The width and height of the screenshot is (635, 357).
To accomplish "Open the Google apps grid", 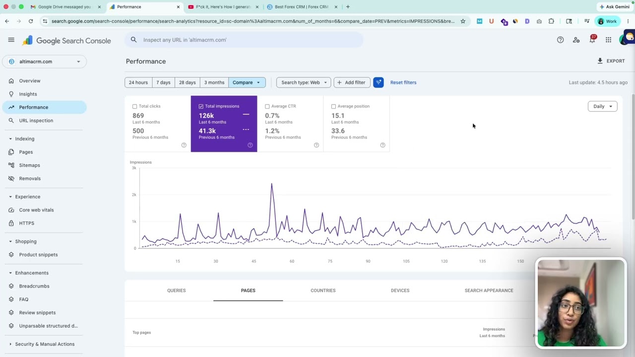I will [608, 40].
